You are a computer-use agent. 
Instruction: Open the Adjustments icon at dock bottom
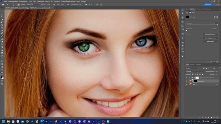pyautogui.click(x=183, y=56)
